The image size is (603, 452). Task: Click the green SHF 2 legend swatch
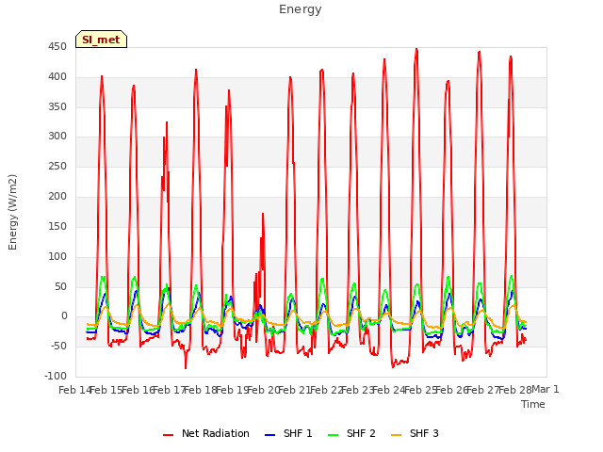point(333,435)
